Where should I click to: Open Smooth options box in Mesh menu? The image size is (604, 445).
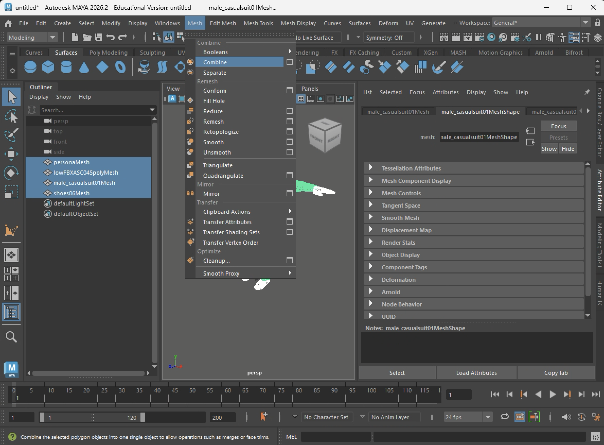pyautogui.click(x=289, y=142)
